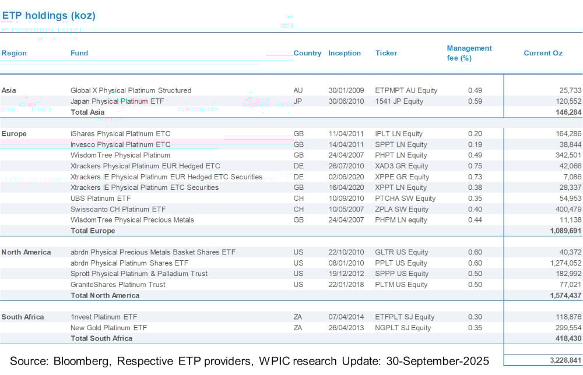Click the Fund column header
The height and width of the screenshot is (375, 583).
pyautogui.click(x=79, y=53)
